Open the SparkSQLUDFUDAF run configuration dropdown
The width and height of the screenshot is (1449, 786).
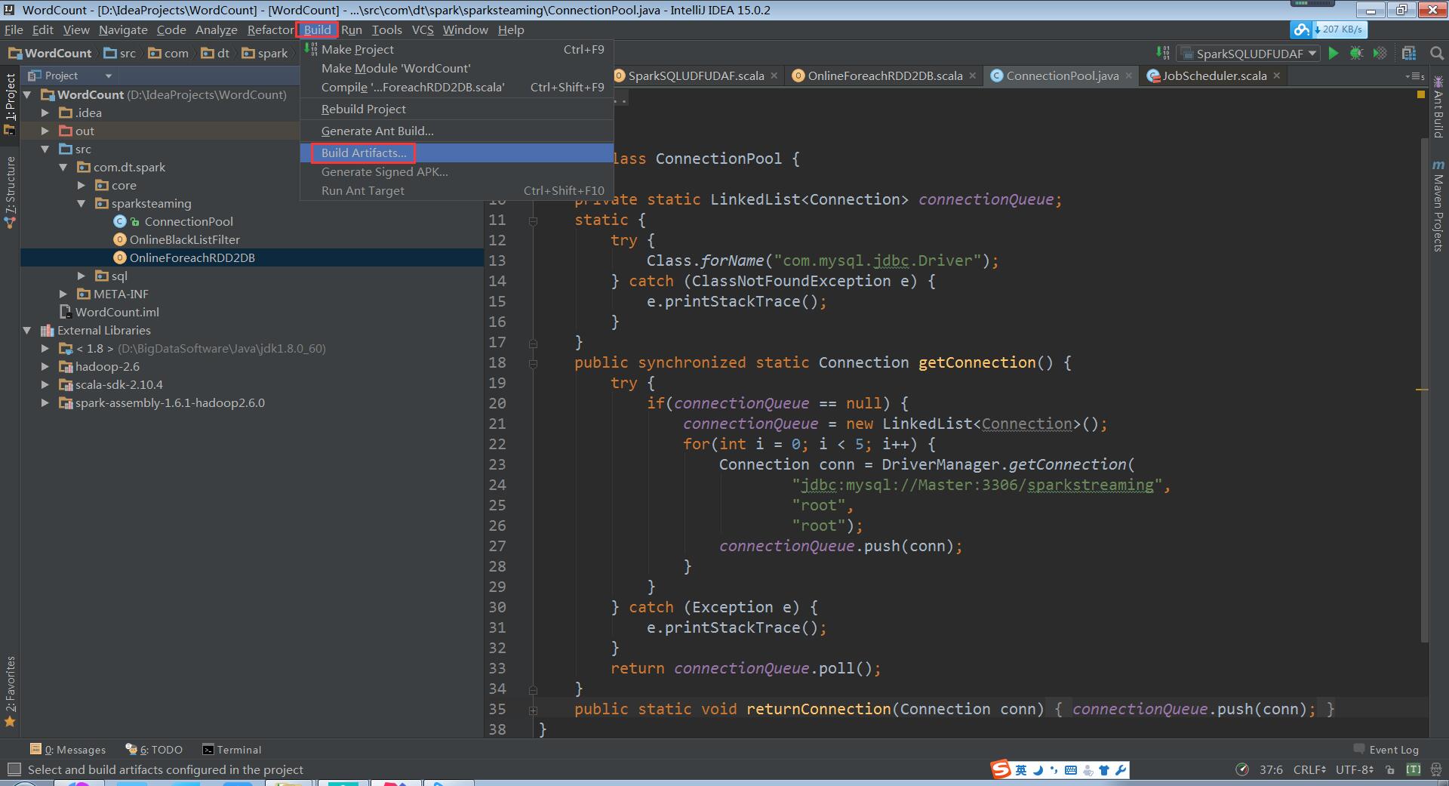click(x=1249, y=54)
